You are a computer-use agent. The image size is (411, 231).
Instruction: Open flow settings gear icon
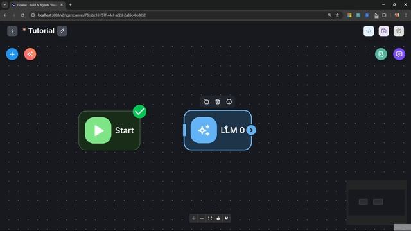[399, 31]
